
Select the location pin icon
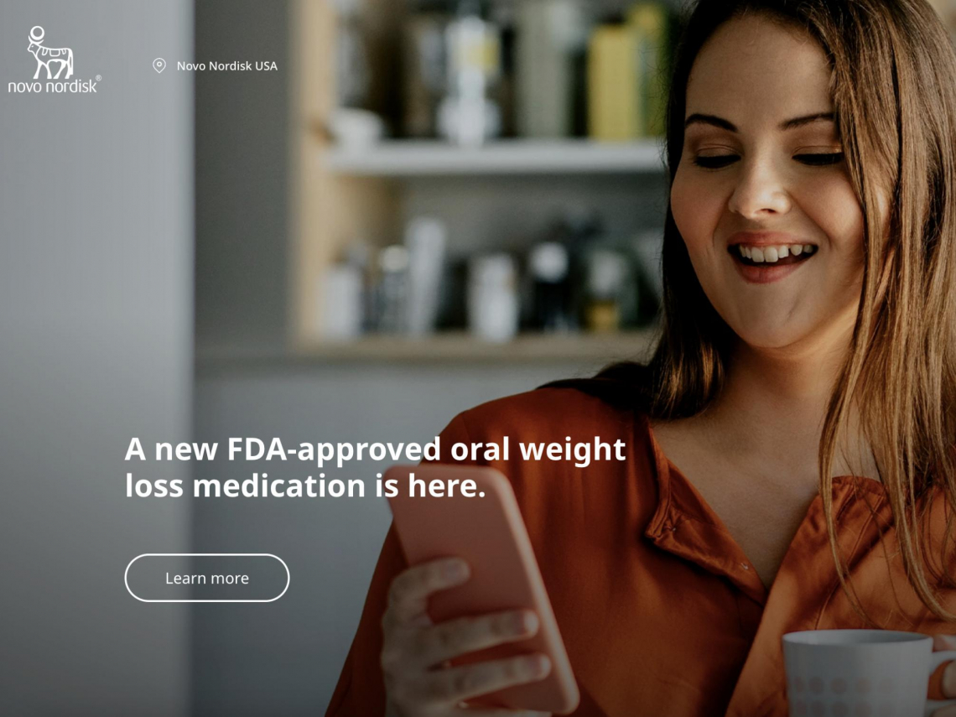159,65
